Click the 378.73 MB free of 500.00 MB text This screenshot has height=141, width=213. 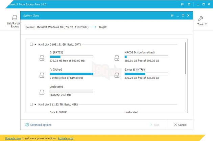[x=67, y=61]
